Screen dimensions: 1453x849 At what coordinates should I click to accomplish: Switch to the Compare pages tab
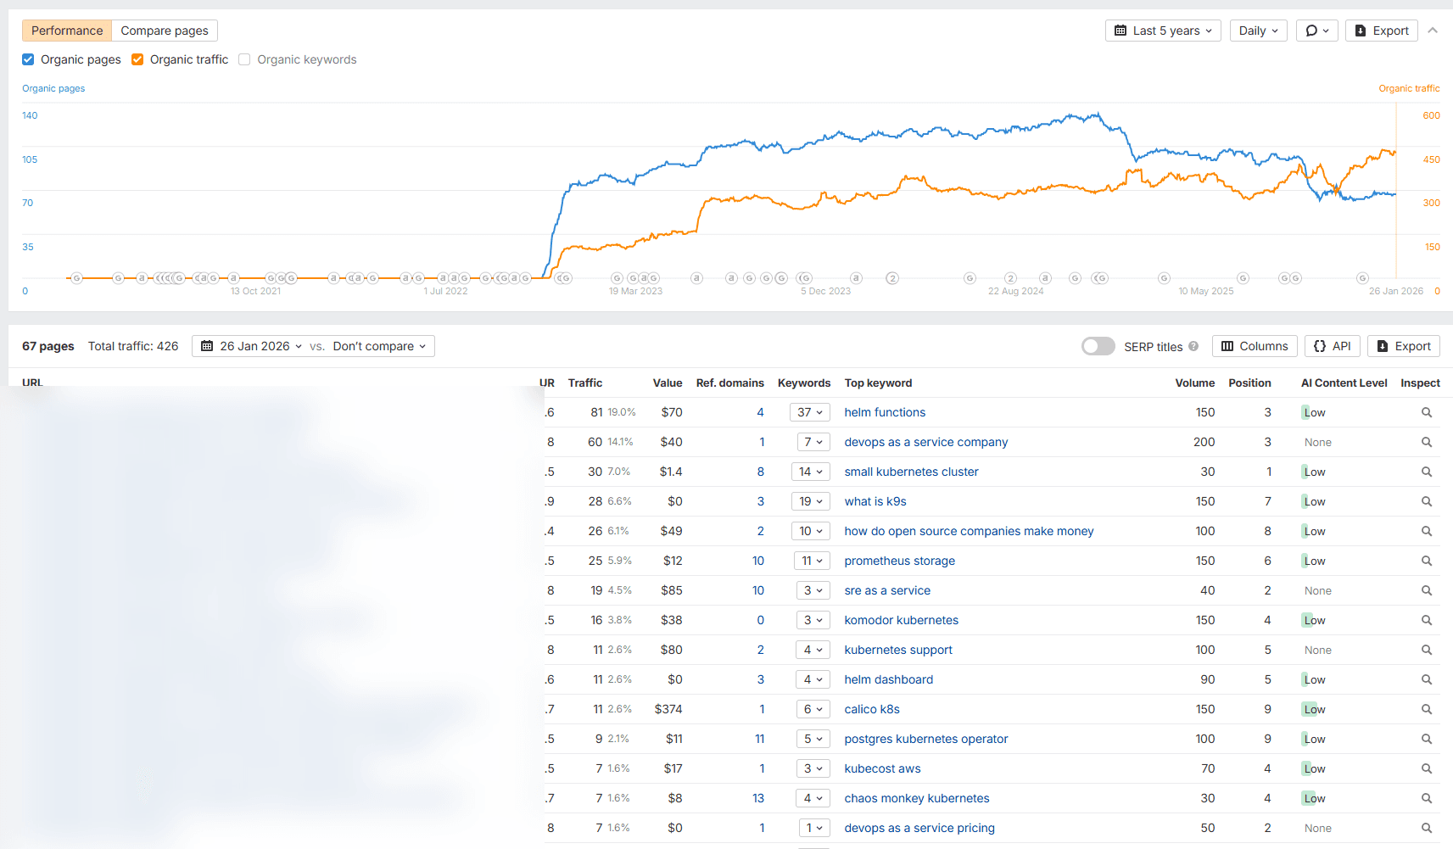165,31
